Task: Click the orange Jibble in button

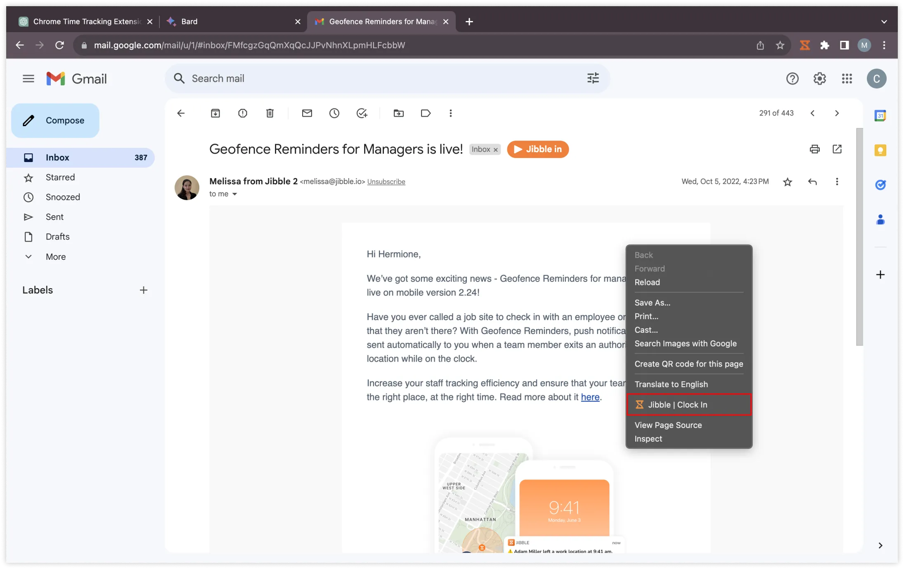Action: pos(537,149)
